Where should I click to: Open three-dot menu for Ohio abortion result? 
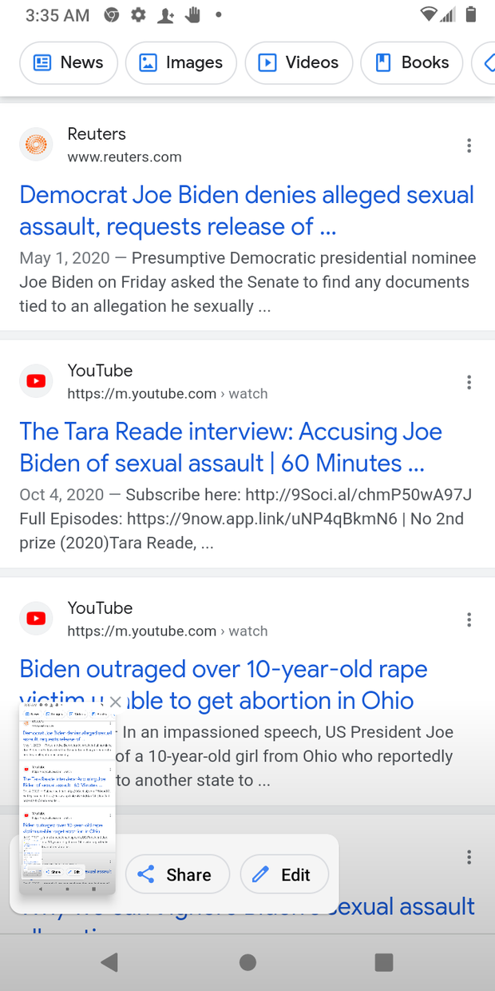pos(469,619)
